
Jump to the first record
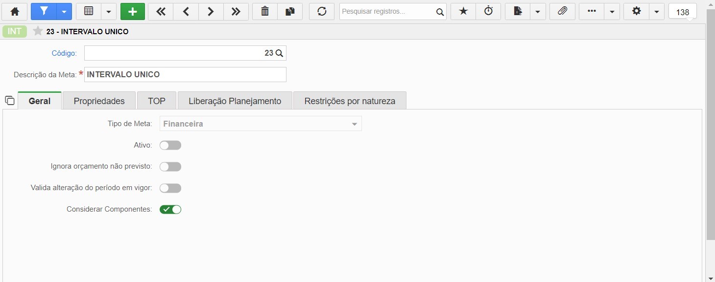point(161,11)
